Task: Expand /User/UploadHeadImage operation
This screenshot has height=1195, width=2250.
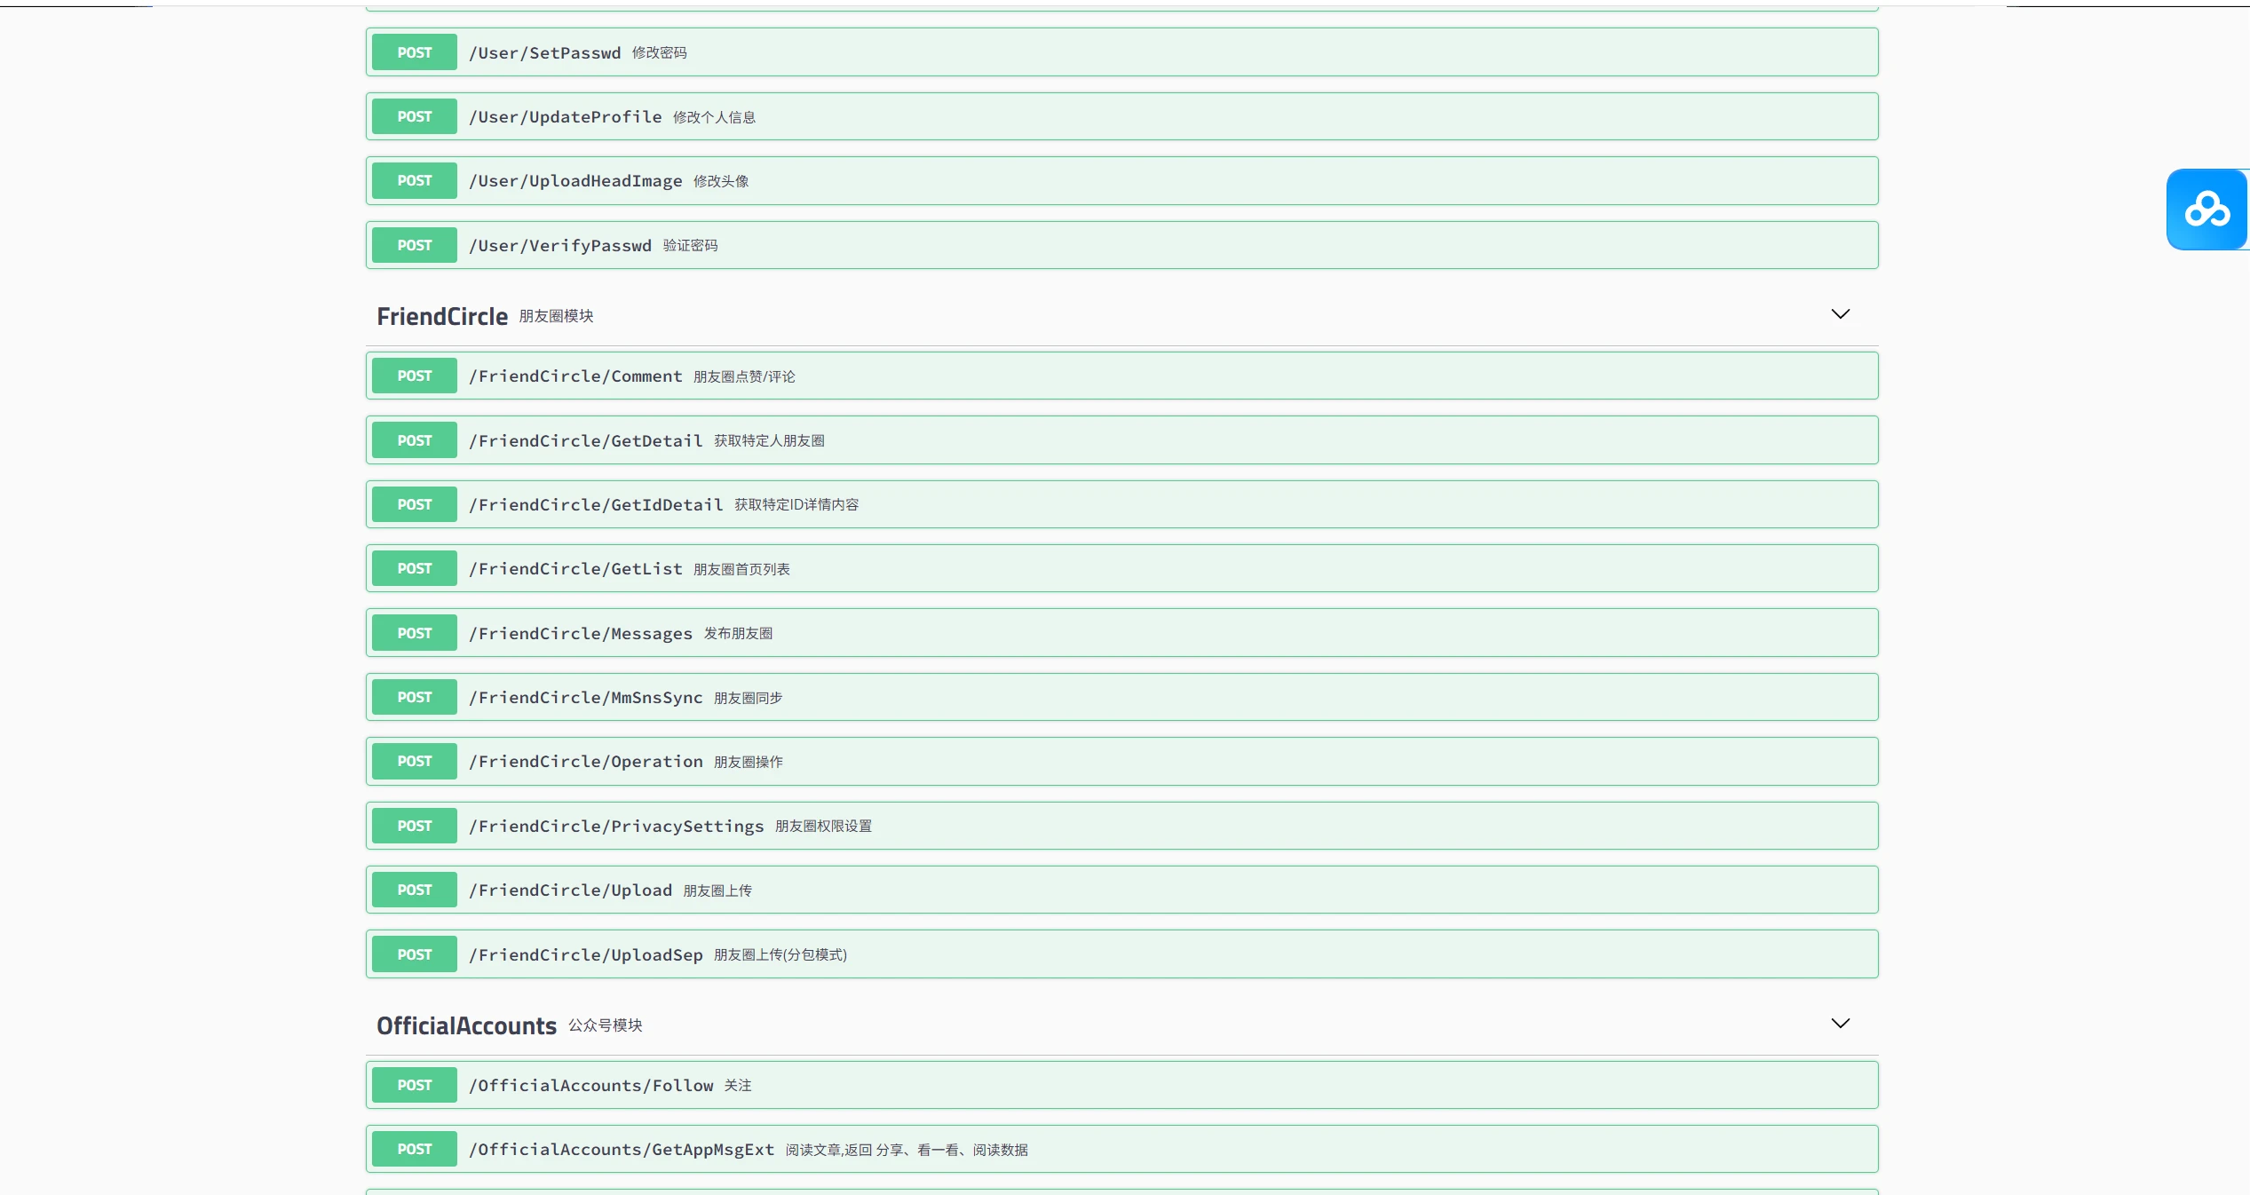Action: click(x=575, y=181)
